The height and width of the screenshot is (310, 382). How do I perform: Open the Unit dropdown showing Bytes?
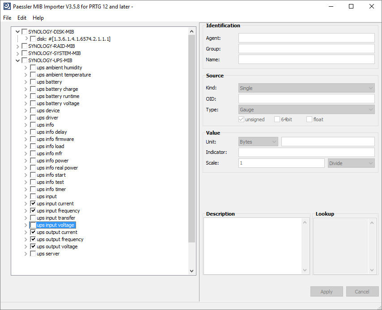[x=258, y=142]
